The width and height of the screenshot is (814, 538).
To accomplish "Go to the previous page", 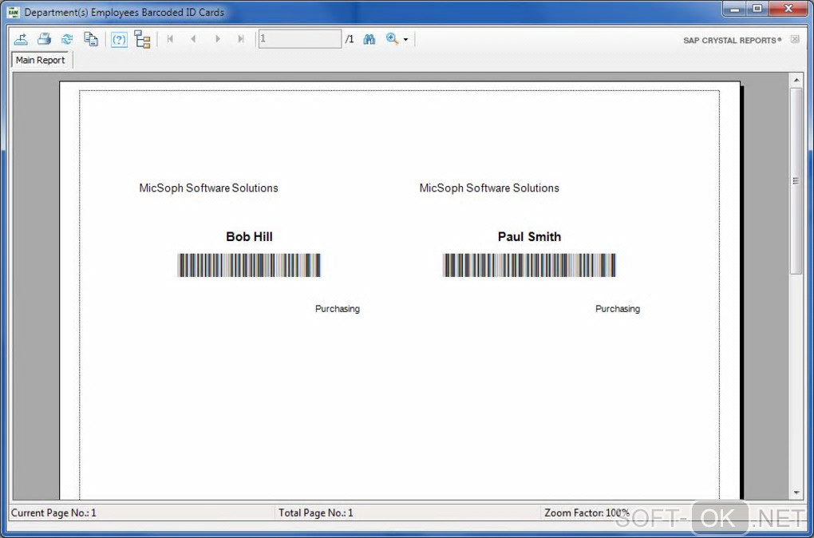I will coord(193,39).
